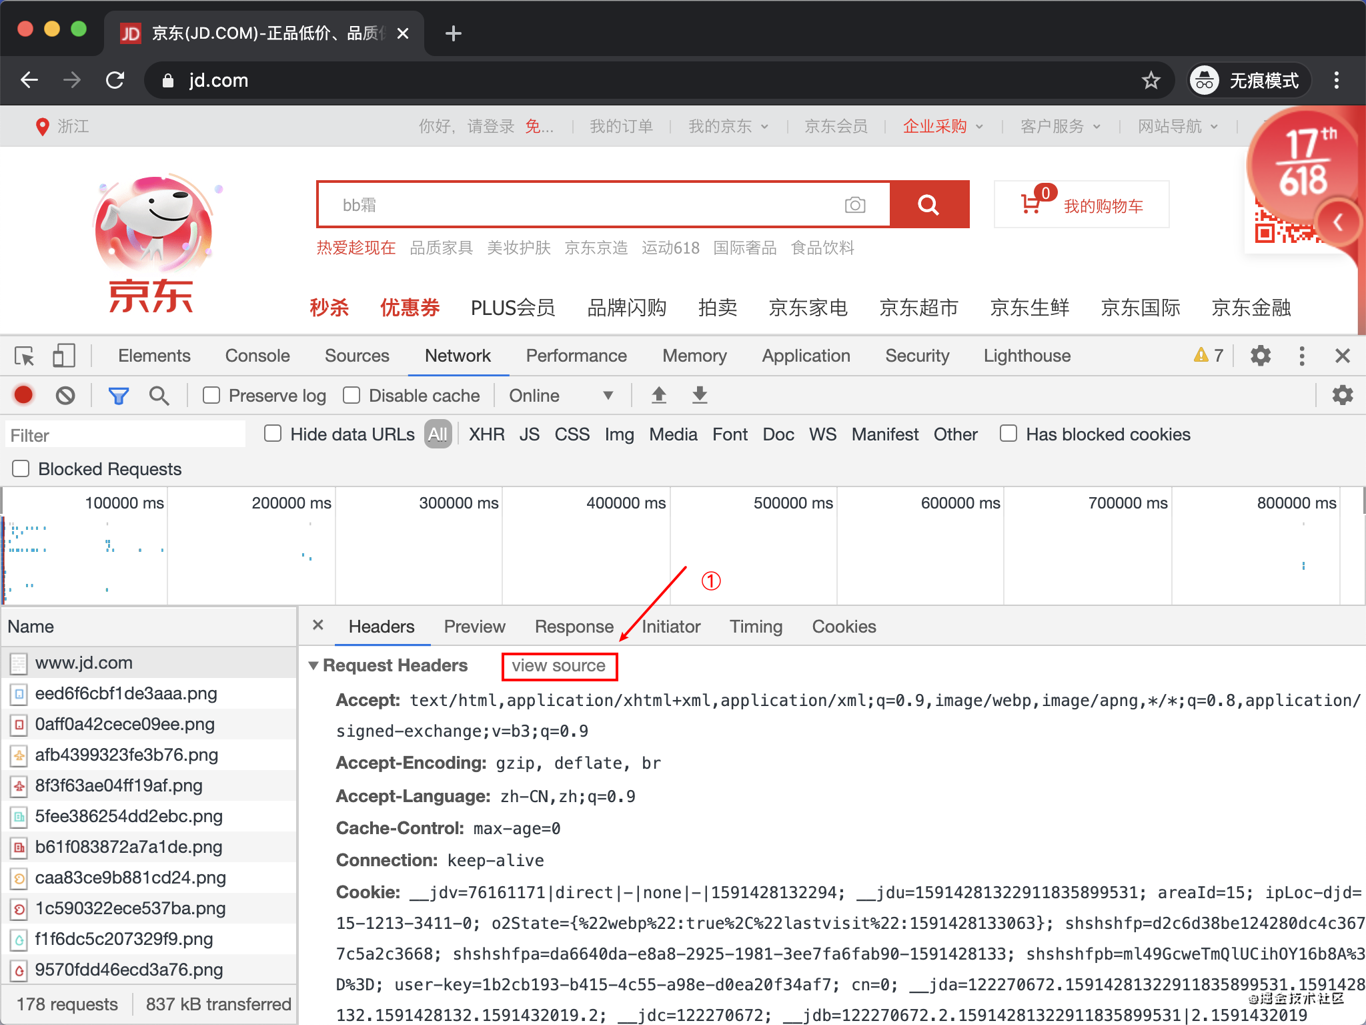This screenshot has height=1025, width=1366.
Task: Stop recording network log
Action: 24,396
